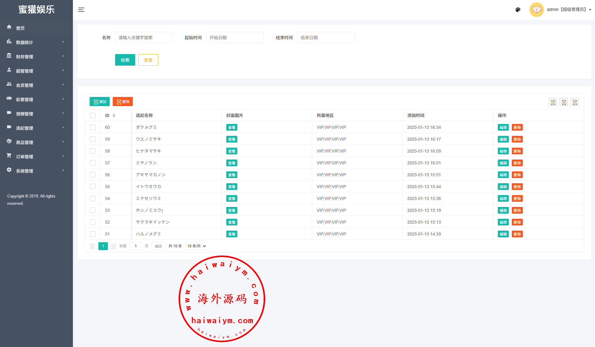
Task: Check the select-all header checkbox
Action: click(x=93, y=115)
